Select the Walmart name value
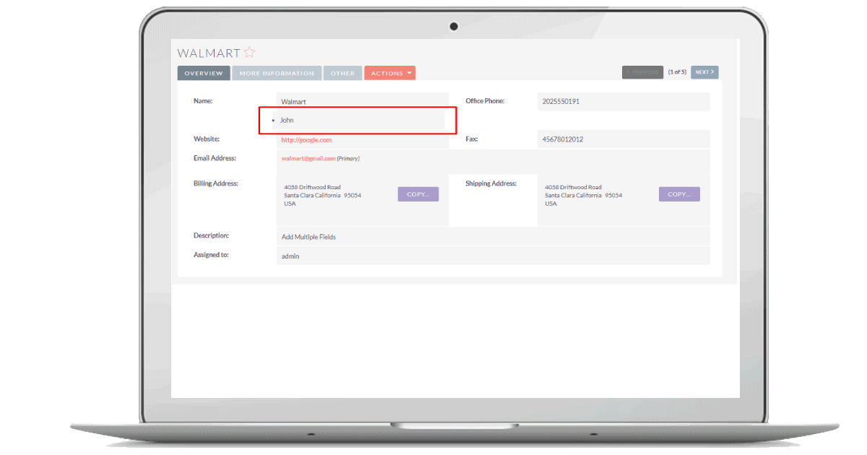 [x=293, y=102]
